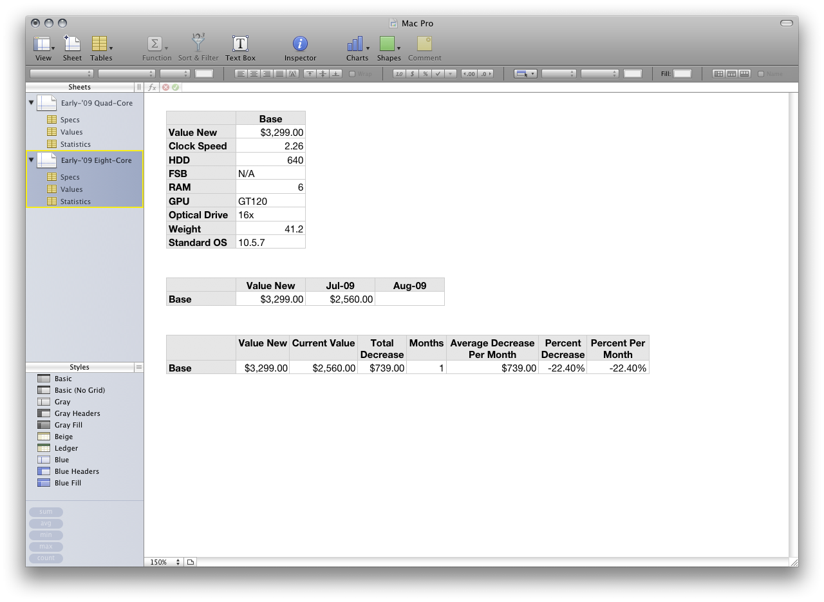Open the Shapes menu

(x=389, y=48)
